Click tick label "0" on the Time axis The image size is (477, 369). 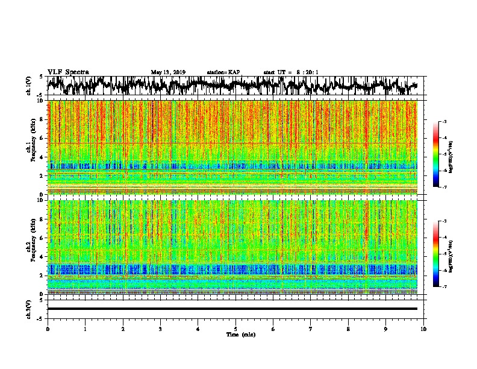(x=48, y=329)
